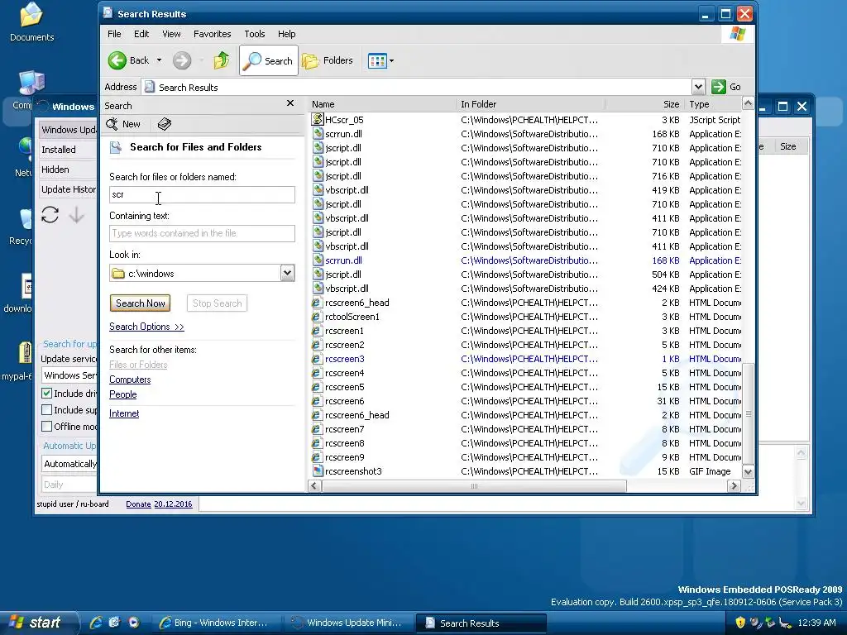
Task: Click the vertical scrollbar thumb in results list
Action: pyautogui.click(x=748, y=413)
